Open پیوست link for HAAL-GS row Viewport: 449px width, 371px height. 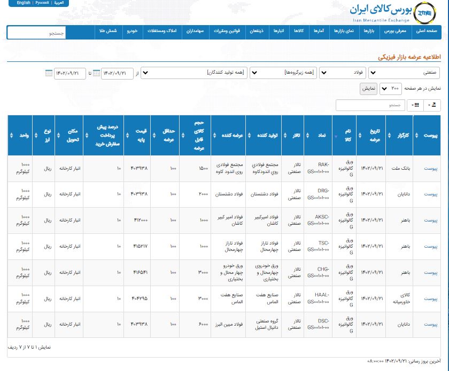click(x=430, y=298)
